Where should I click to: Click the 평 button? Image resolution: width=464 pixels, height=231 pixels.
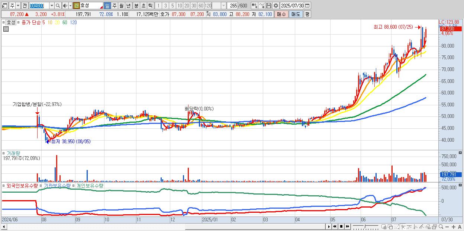pos(307,14)
